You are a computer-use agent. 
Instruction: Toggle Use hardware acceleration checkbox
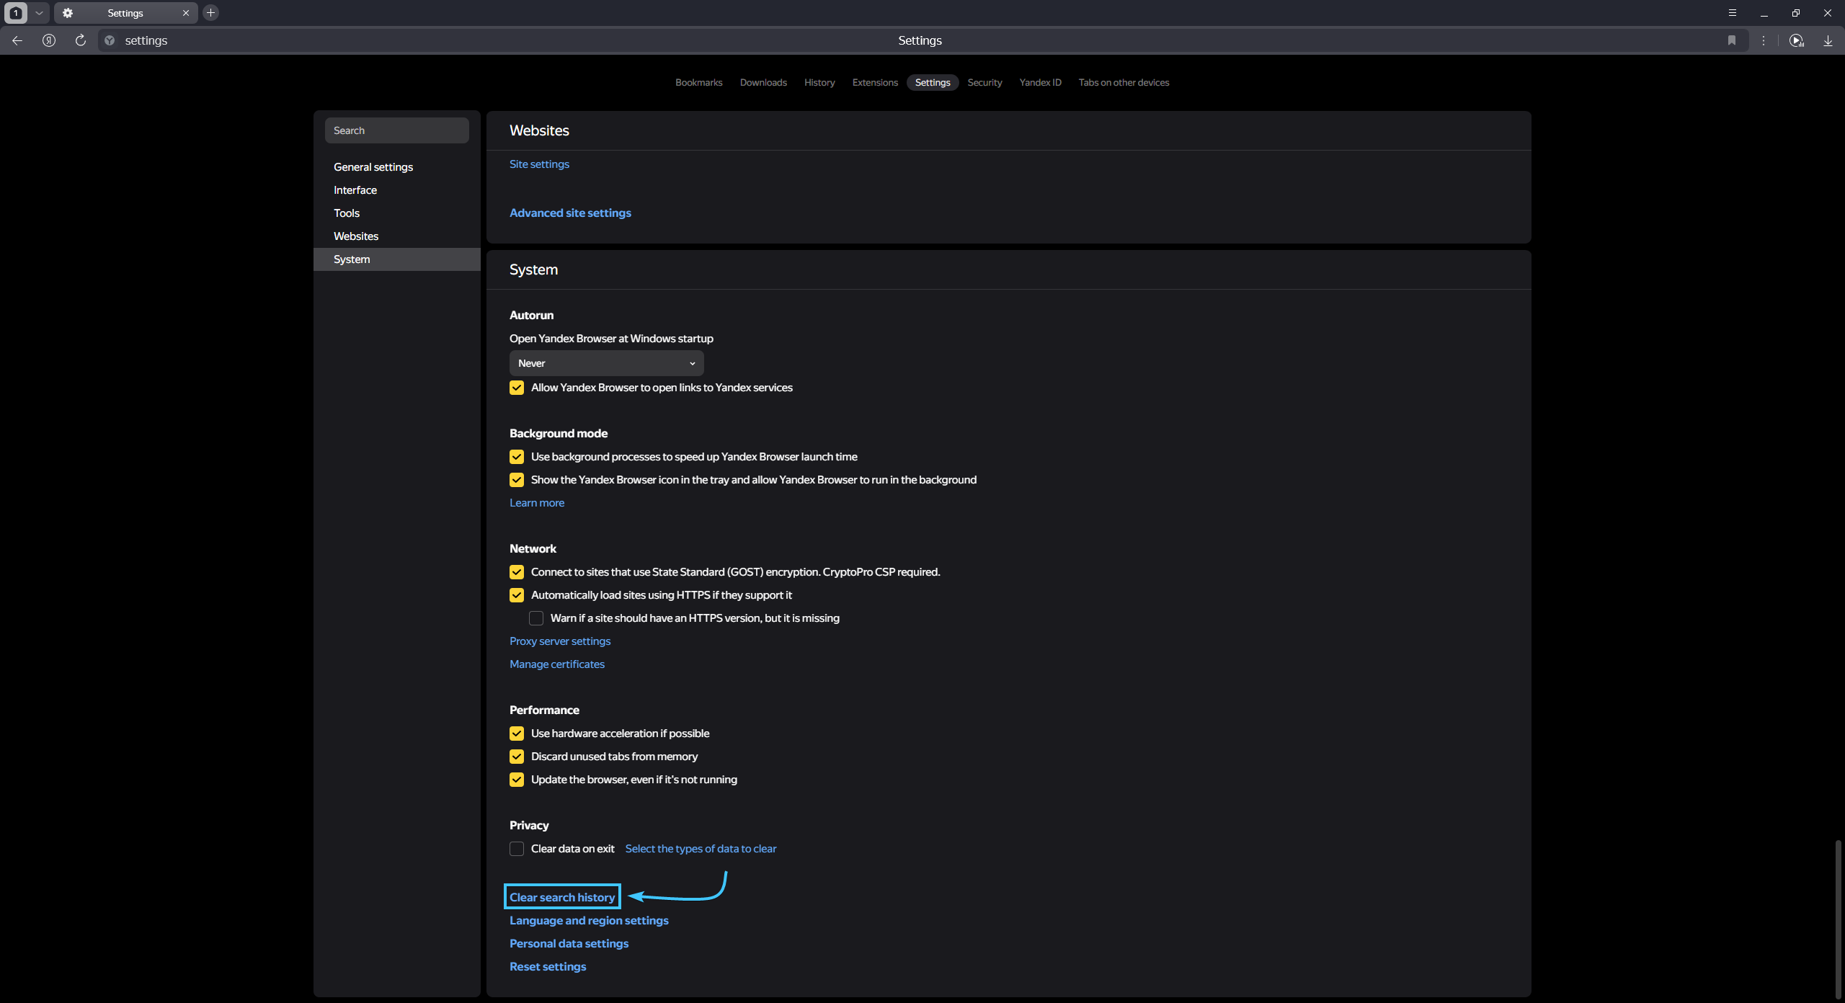pos(517,734)
